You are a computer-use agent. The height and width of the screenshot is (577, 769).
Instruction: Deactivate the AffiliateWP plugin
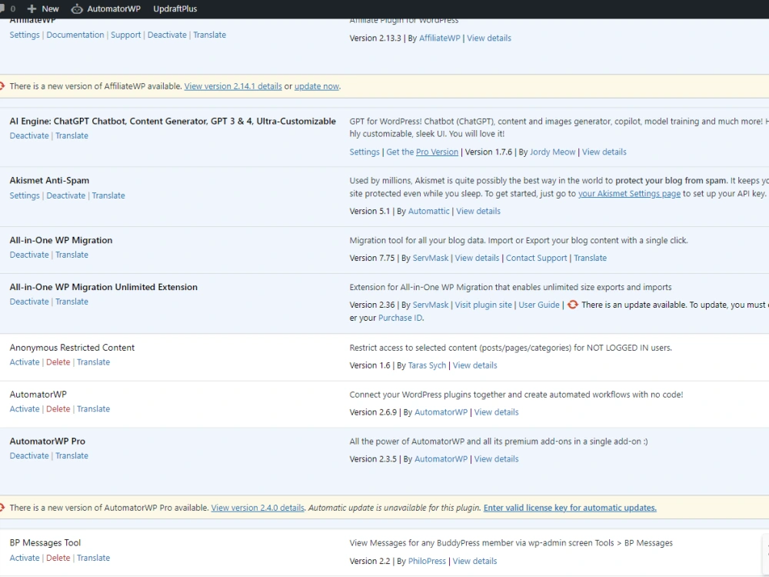pos(167,35)
